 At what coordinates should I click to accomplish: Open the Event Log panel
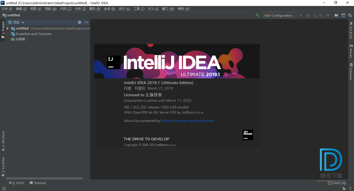click(337, 183)
